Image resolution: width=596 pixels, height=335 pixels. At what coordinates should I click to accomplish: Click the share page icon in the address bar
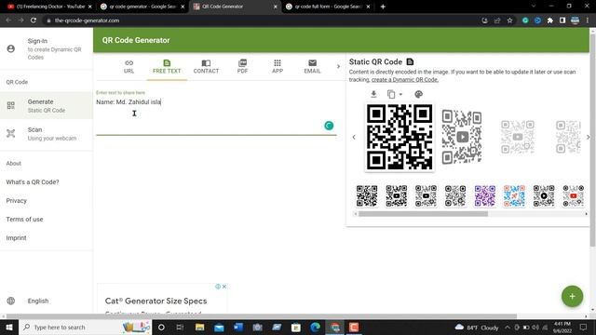click(497, 20)
